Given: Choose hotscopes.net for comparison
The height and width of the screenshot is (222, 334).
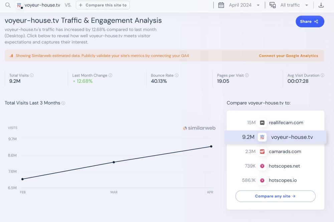Looking at the screenshot, I should [284, 166].
